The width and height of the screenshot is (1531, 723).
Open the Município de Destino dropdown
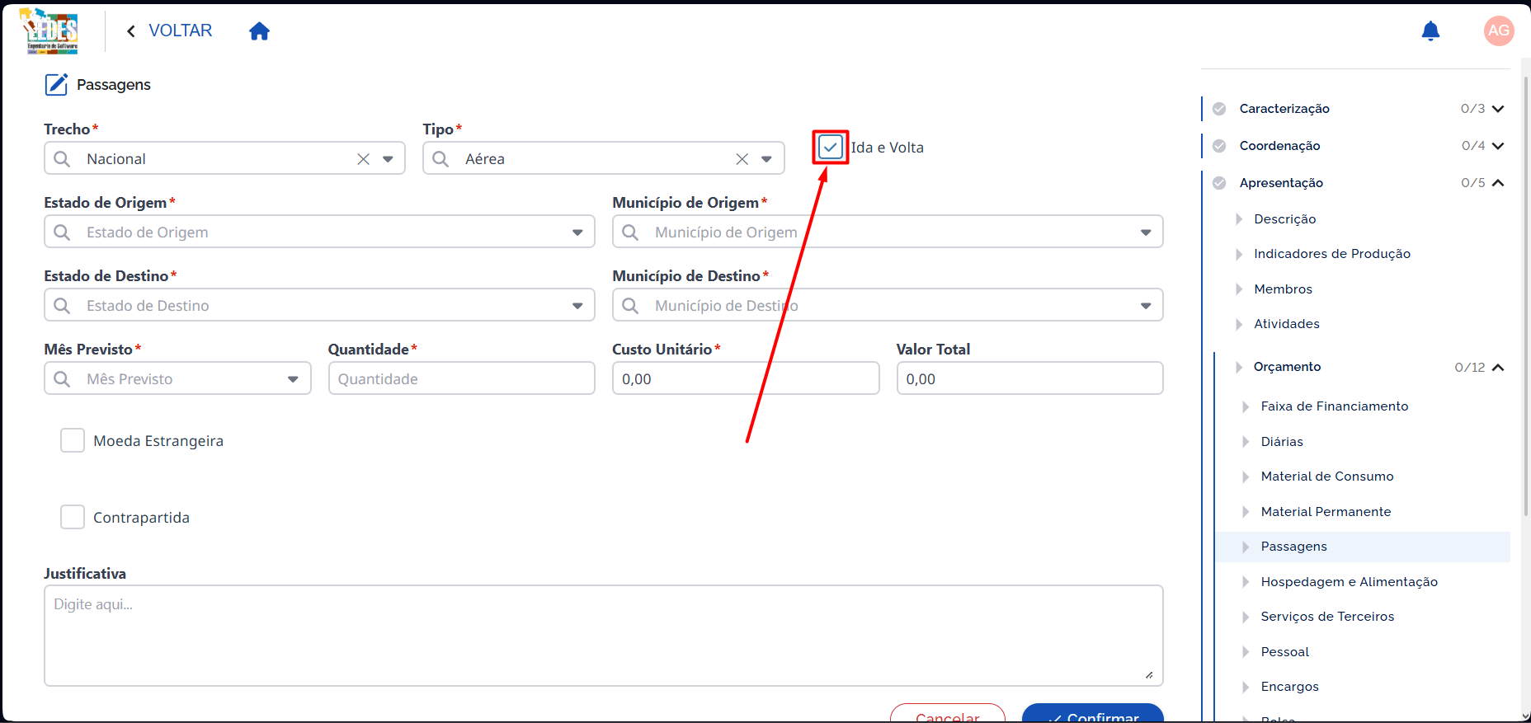1146,306
